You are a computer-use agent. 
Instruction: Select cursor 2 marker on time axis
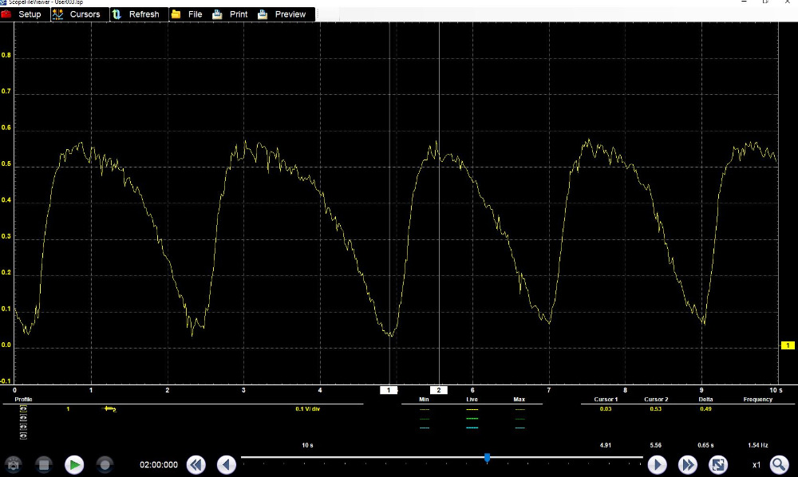coord(439,390)
